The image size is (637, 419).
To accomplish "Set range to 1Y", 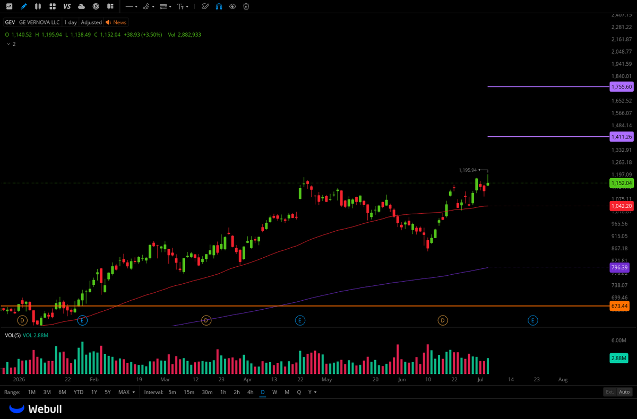I will [x=94, y=392].
